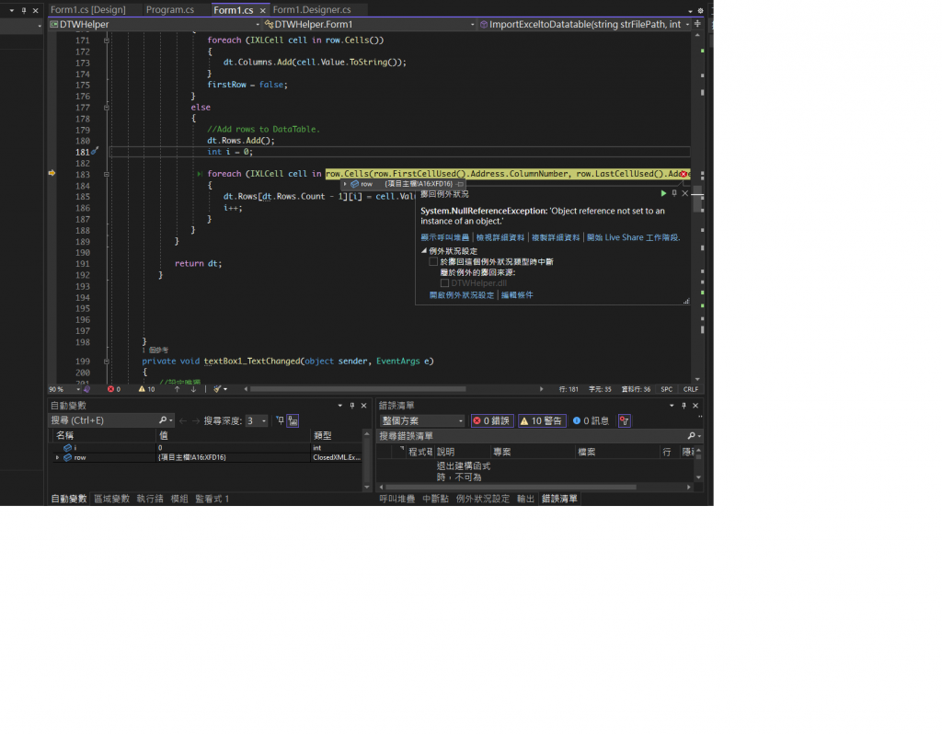Click the red 0 errors indicator in editor strip
Image resolution: width=942 pixels, height=735 pixels.
tap(114, 389)
